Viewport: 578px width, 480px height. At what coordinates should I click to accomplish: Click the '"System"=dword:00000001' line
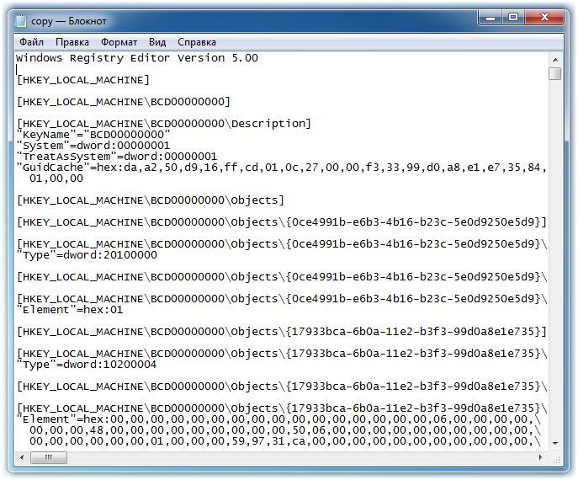pos(93,146)
